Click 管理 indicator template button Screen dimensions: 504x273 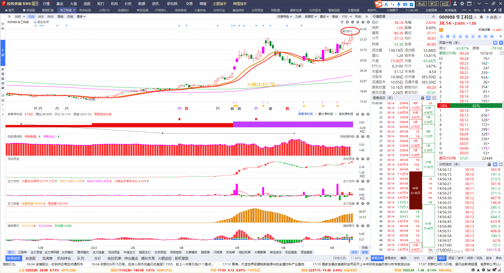point(365,252)
